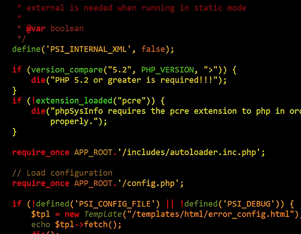Click the 'PSI_CONFIG_FILE' string
The height and width of the screenshot is (234, 301).
click(115, 204)
